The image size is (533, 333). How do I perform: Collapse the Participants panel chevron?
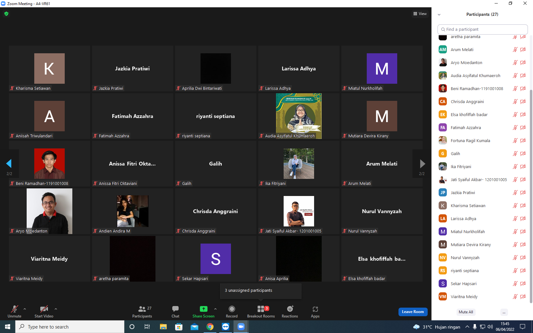439,15
